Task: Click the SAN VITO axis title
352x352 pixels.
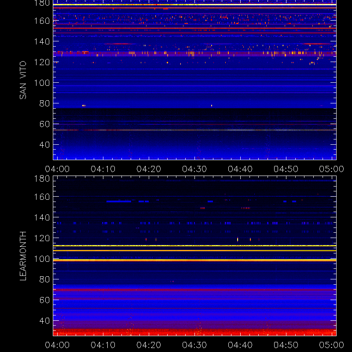Action: (x=23, y=80)
